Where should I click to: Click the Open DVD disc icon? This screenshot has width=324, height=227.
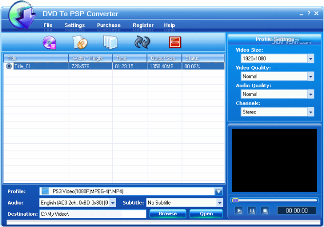(x=50, y=42)
